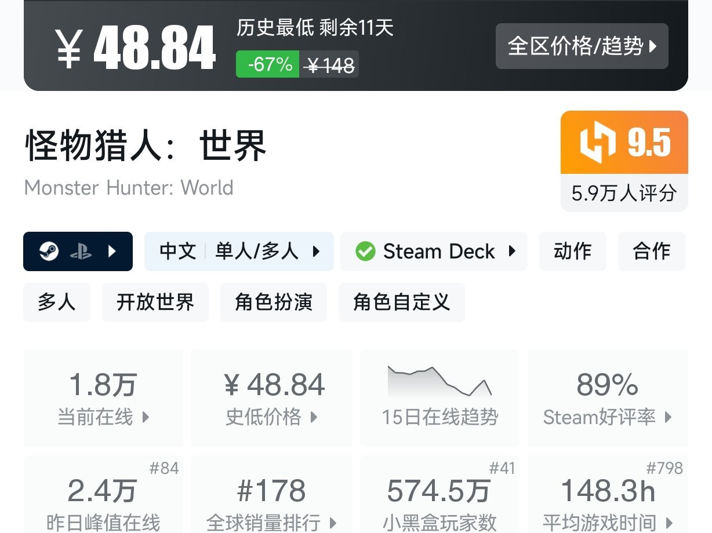Select the 合作 genre tag
Image resolution: width=712 pixels, height=533 pixels.
coord(652,251)
